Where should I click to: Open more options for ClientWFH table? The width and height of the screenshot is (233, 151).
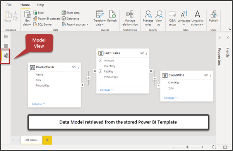click(x=211, y=75)
